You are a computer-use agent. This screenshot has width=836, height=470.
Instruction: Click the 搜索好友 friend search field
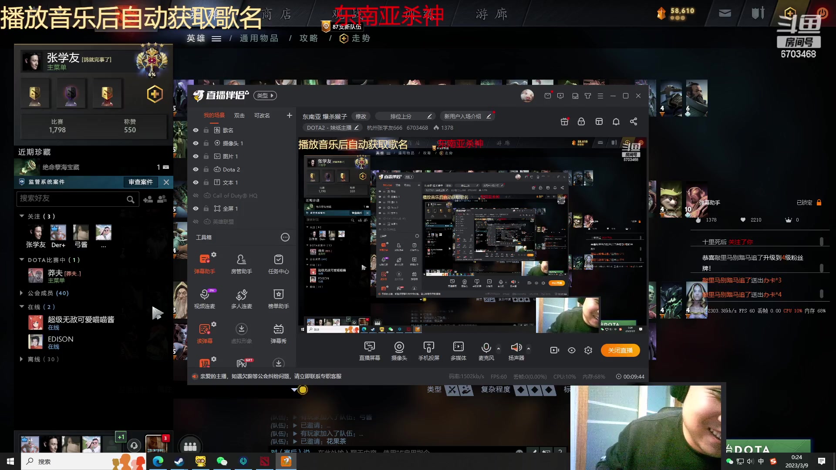(x=78, y=198)
